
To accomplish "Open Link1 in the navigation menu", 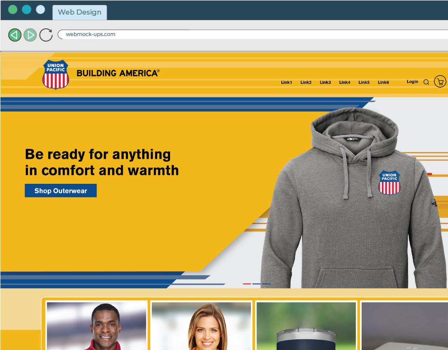I will (286, 82).
